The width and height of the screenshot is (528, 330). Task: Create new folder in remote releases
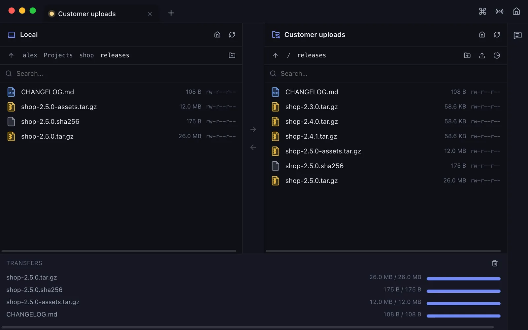coord(467,55)
